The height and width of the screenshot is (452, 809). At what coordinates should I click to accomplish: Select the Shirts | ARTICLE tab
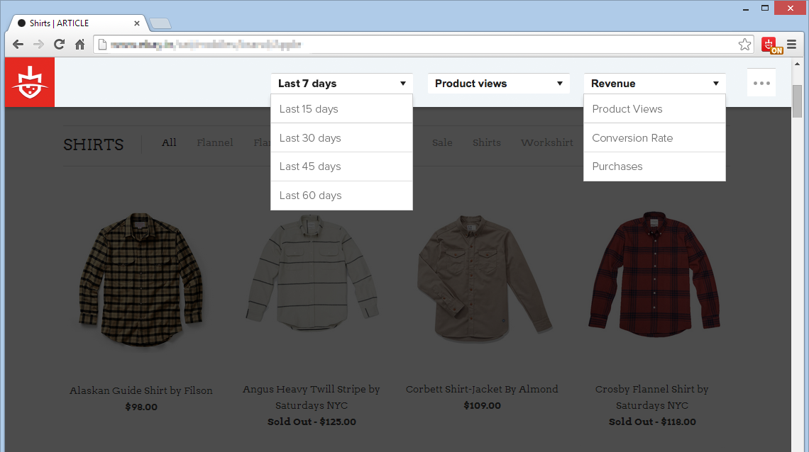[x=77, y=23]
